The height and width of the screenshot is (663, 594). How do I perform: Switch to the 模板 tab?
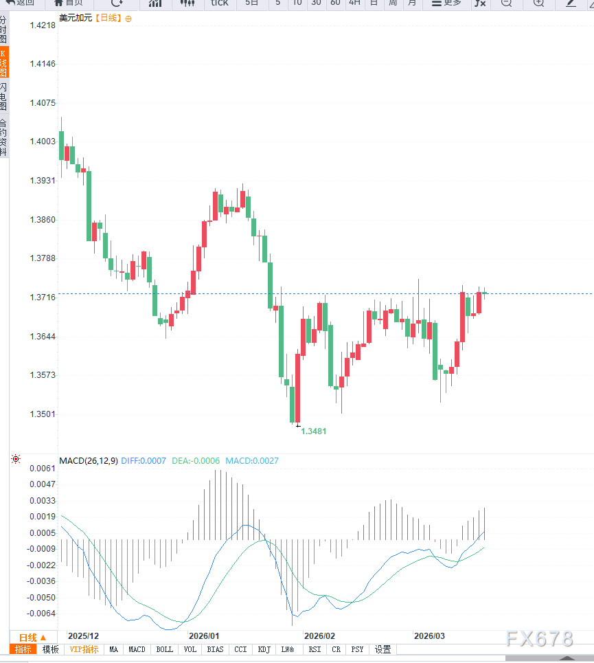point(49,649)
